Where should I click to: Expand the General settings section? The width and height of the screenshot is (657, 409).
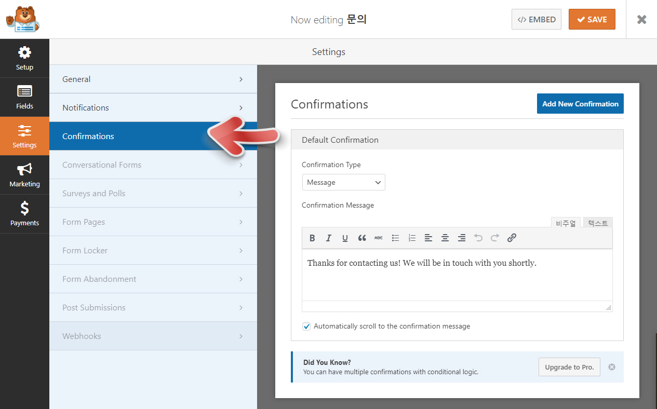pos(153,79)
